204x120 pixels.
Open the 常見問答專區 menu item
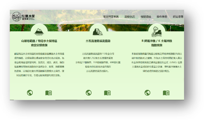coord(111,17)
